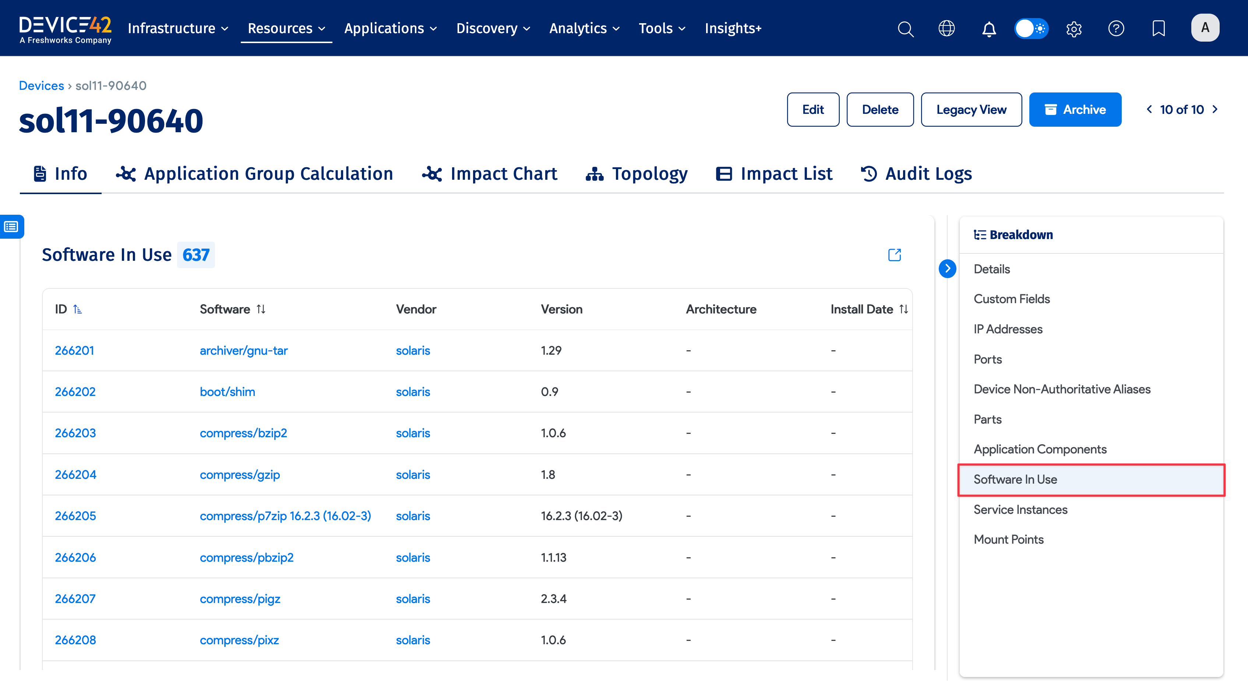Open the Devices breadcrumb link
The image size is (1248, 691).
pyautogui.click(x=41, y=85)
